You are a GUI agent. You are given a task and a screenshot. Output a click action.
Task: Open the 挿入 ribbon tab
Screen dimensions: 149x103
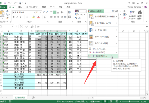pos(20,7)
